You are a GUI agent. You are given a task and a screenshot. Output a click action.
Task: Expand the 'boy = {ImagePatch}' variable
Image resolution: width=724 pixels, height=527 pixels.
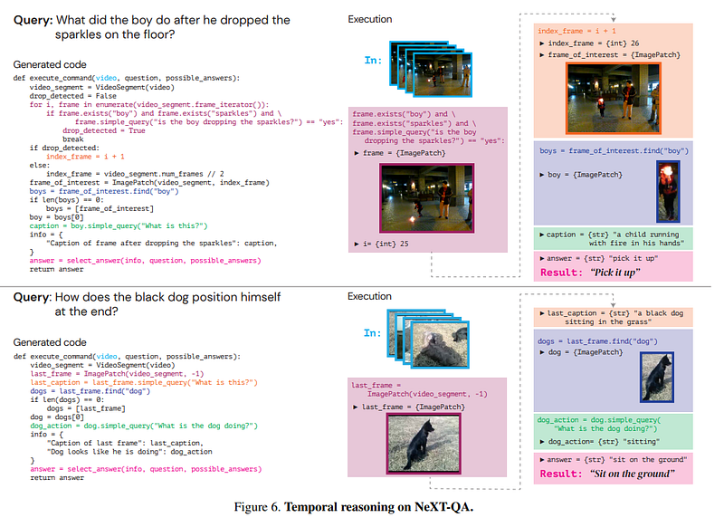(541, 175)
